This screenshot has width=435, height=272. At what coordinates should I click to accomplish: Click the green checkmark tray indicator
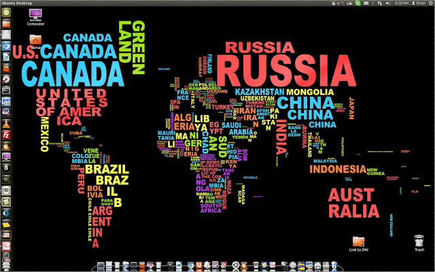click(358, 3)
